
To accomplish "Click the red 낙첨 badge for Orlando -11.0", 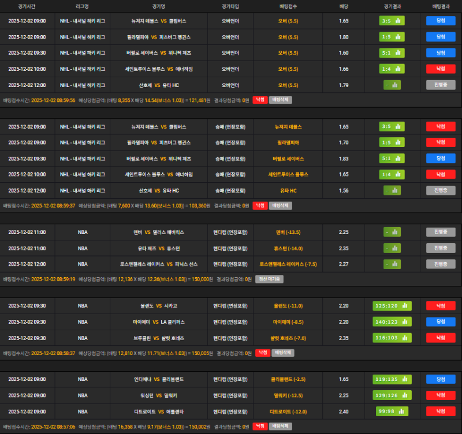I will coord(441,305).
